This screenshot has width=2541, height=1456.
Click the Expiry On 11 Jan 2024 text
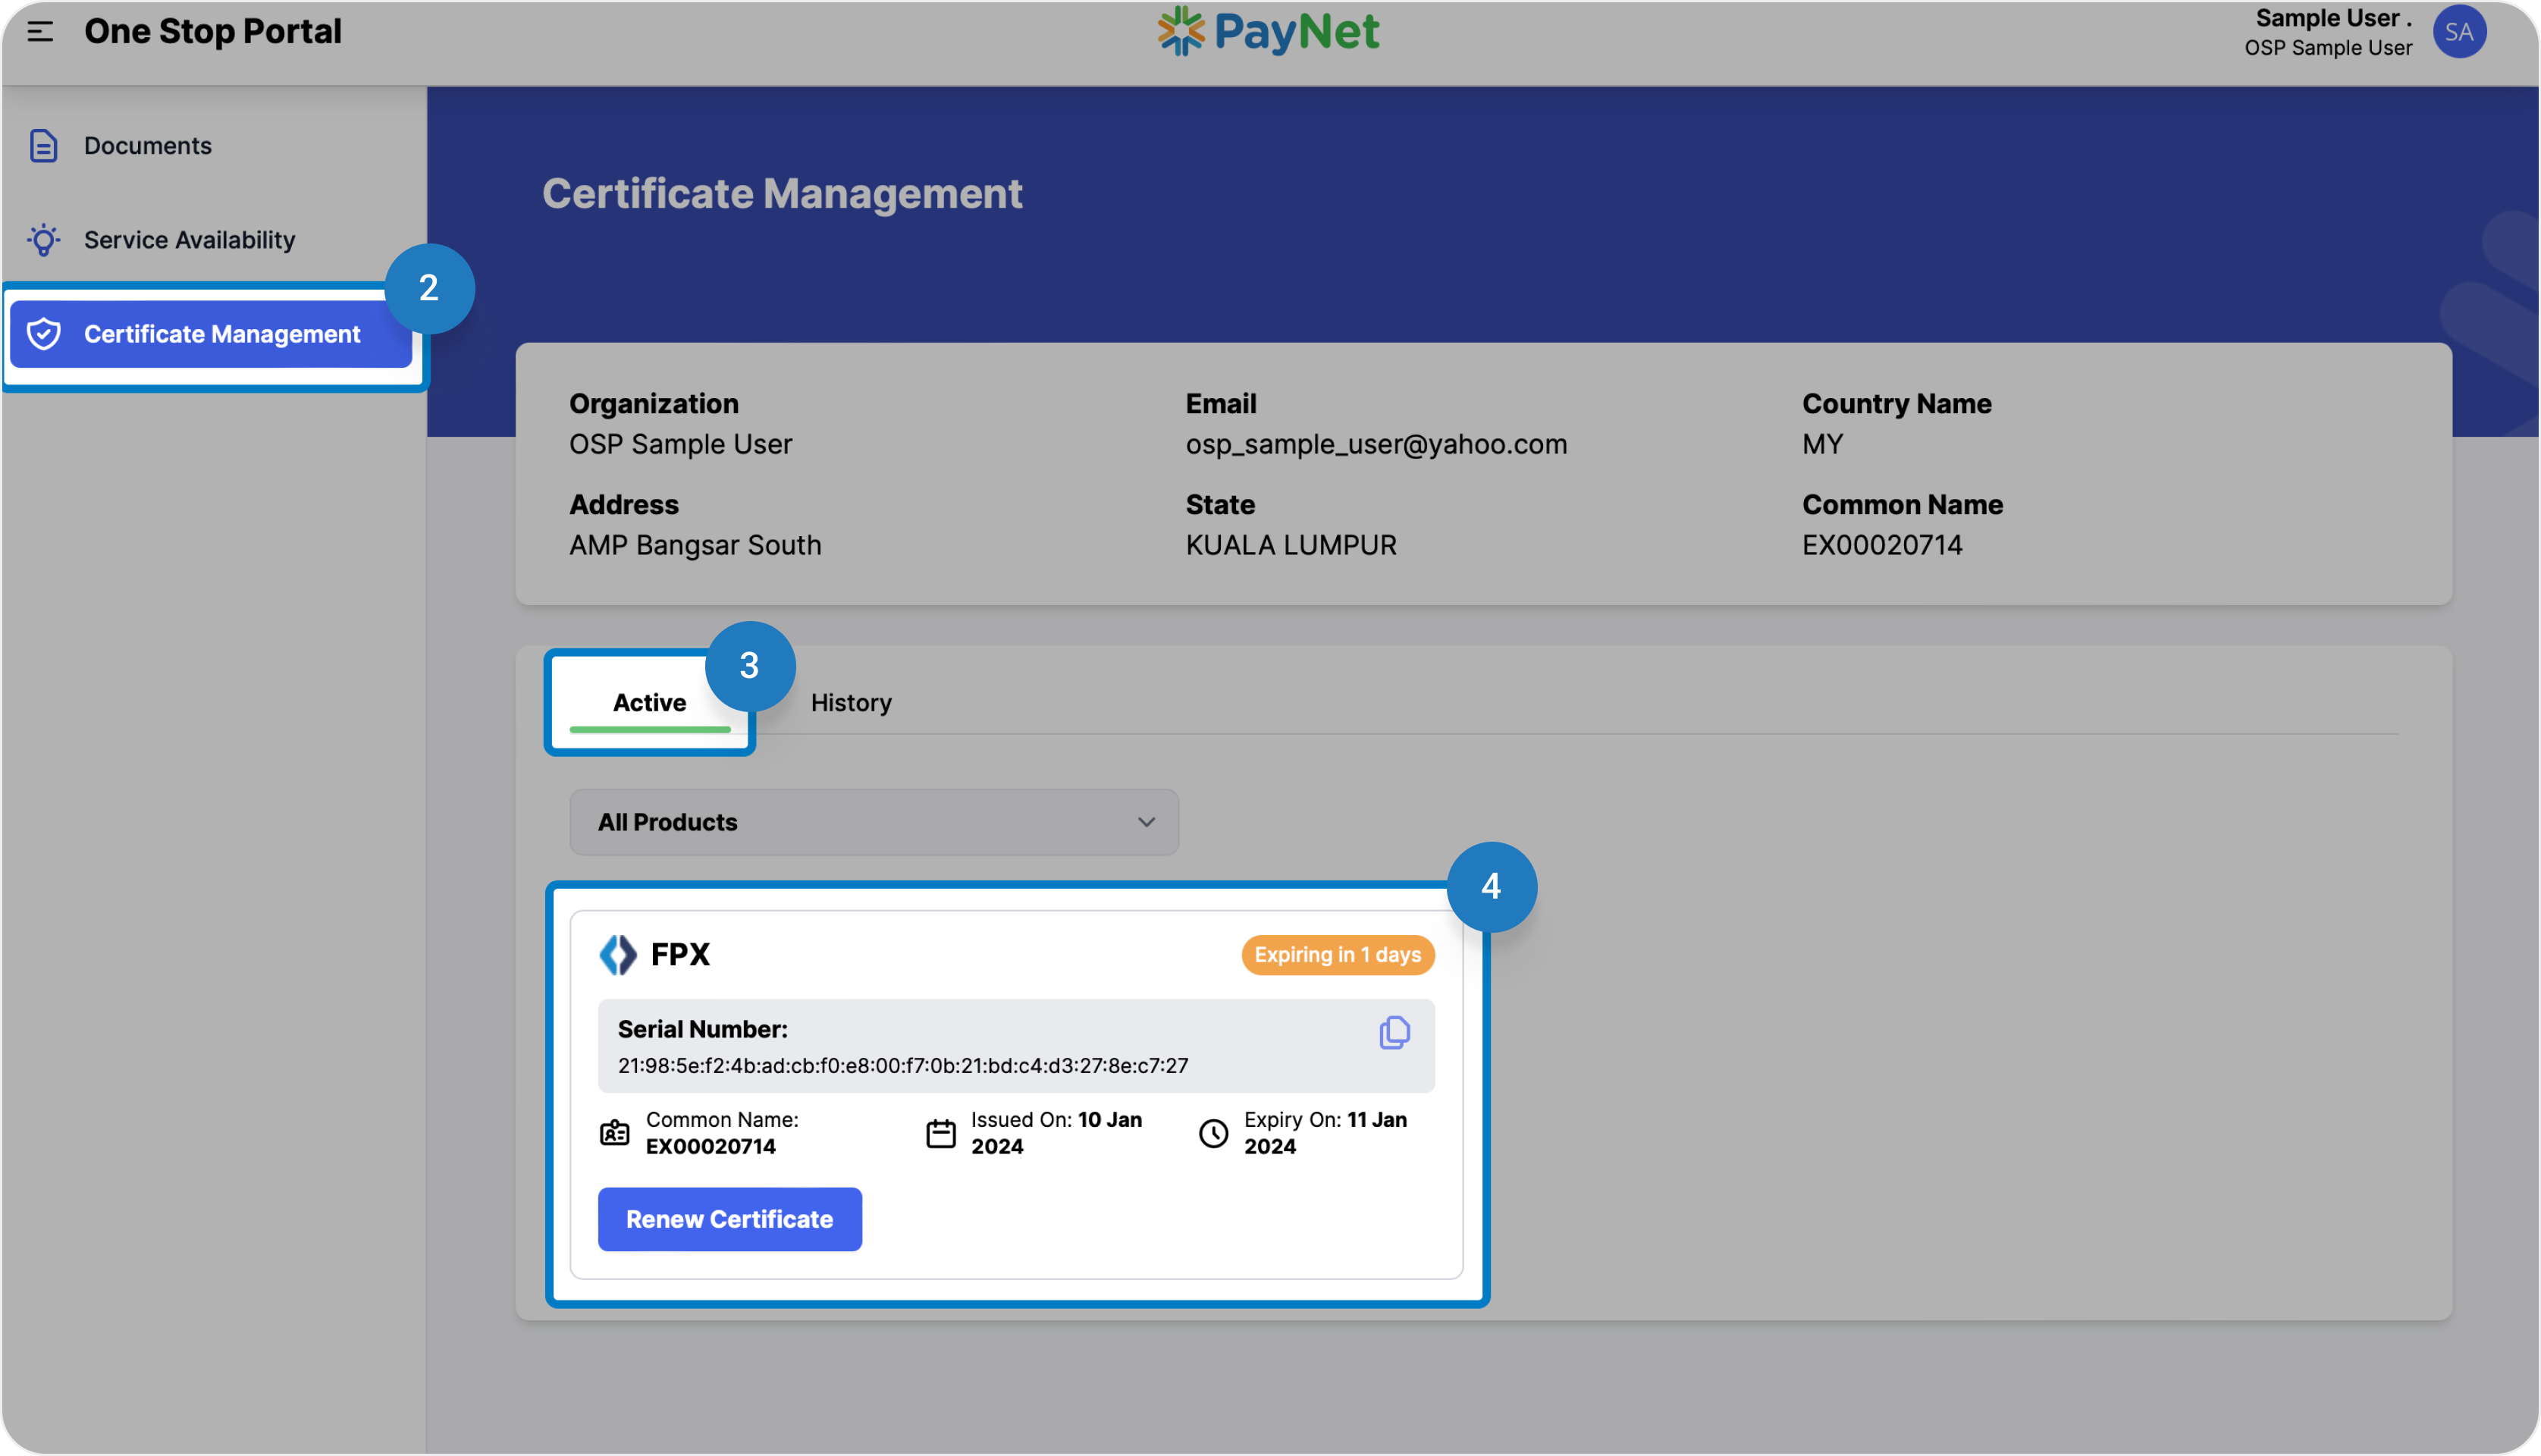click(x=1325, y=1133)
